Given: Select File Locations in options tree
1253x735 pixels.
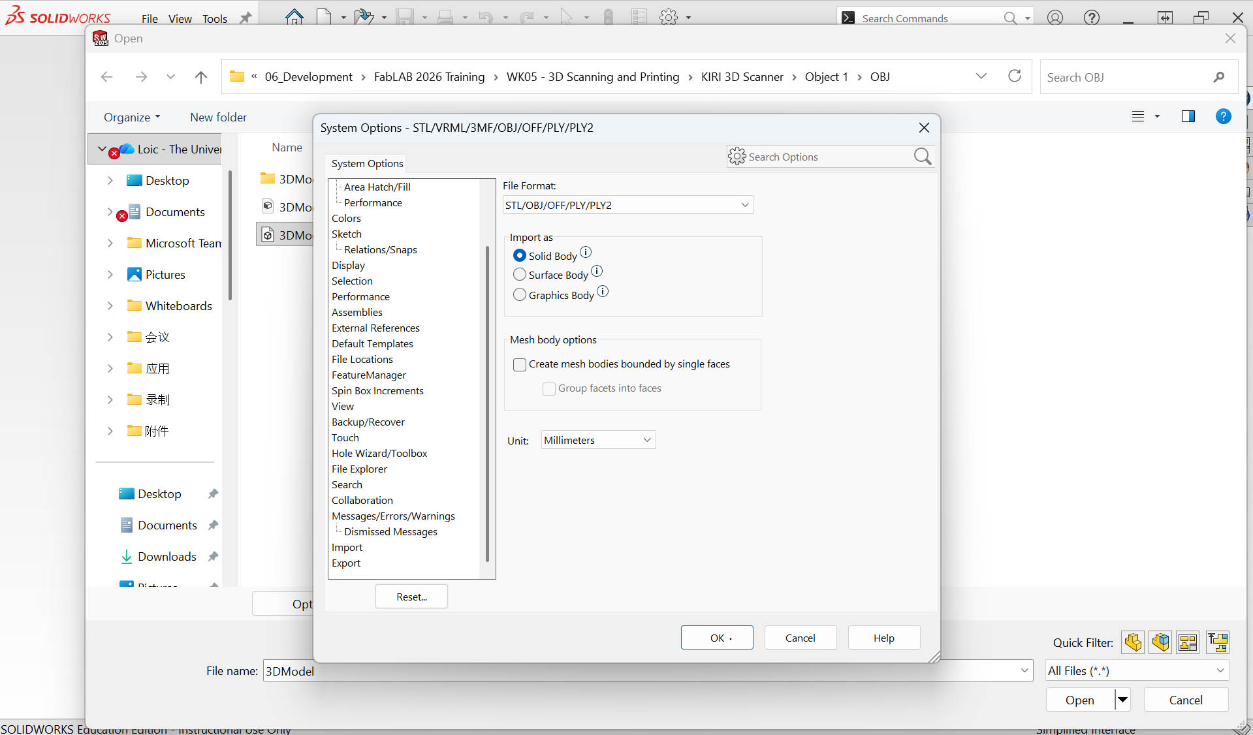Looking at the screenshot, I should click(x=362, y=359).
